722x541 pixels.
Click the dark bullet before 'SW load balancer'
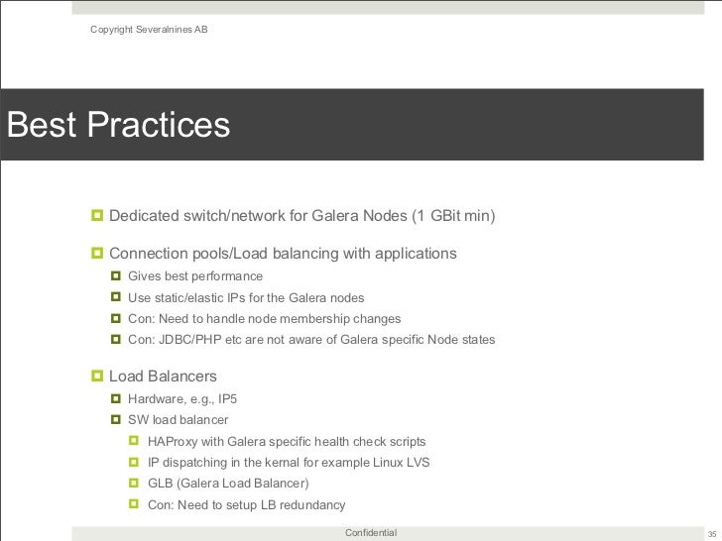[x=116, y=419]
